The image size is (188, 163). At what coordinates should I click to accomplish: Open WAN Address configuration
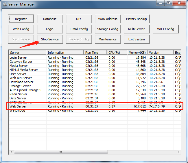[108, 19]
